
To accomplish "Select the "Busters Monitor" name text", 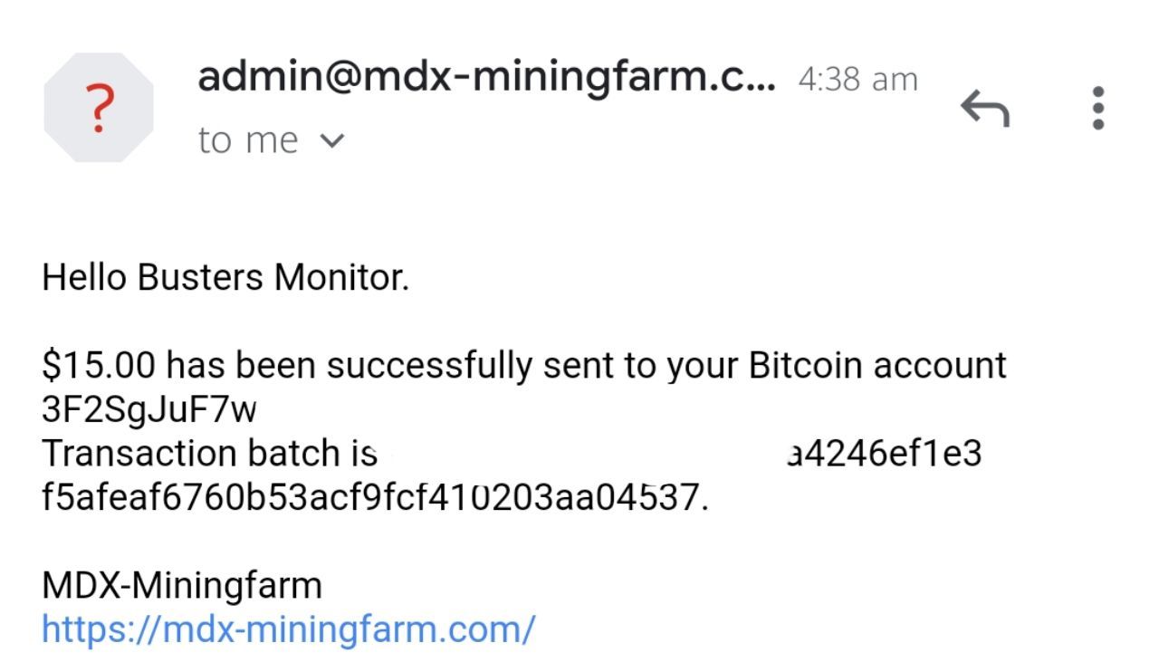I will click(273, 277).
